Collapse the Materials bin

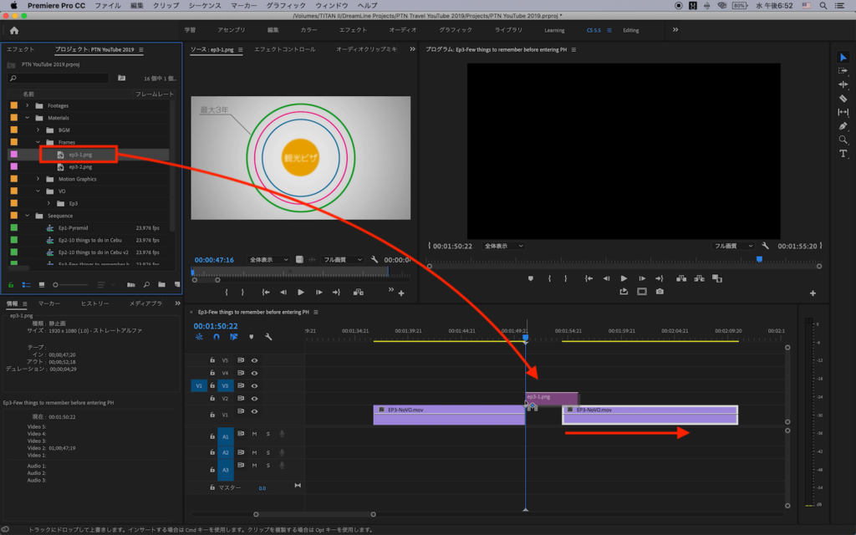click(28, 118)
